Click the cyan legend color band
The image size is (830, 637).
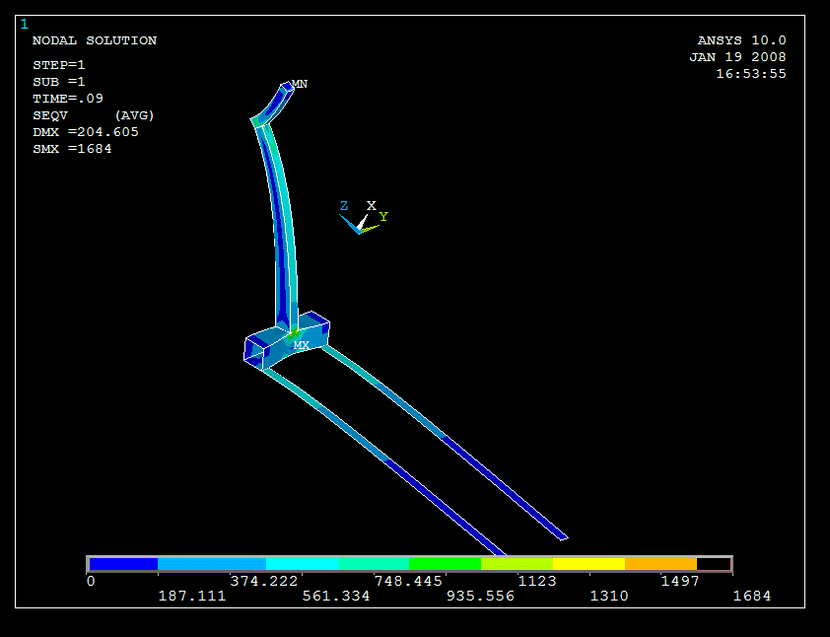(x=302, y=564)
